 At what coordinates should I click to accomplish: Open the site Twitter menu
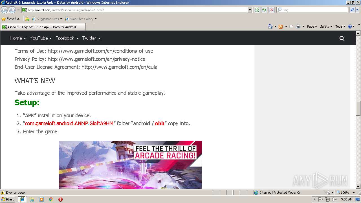point(91,38)
